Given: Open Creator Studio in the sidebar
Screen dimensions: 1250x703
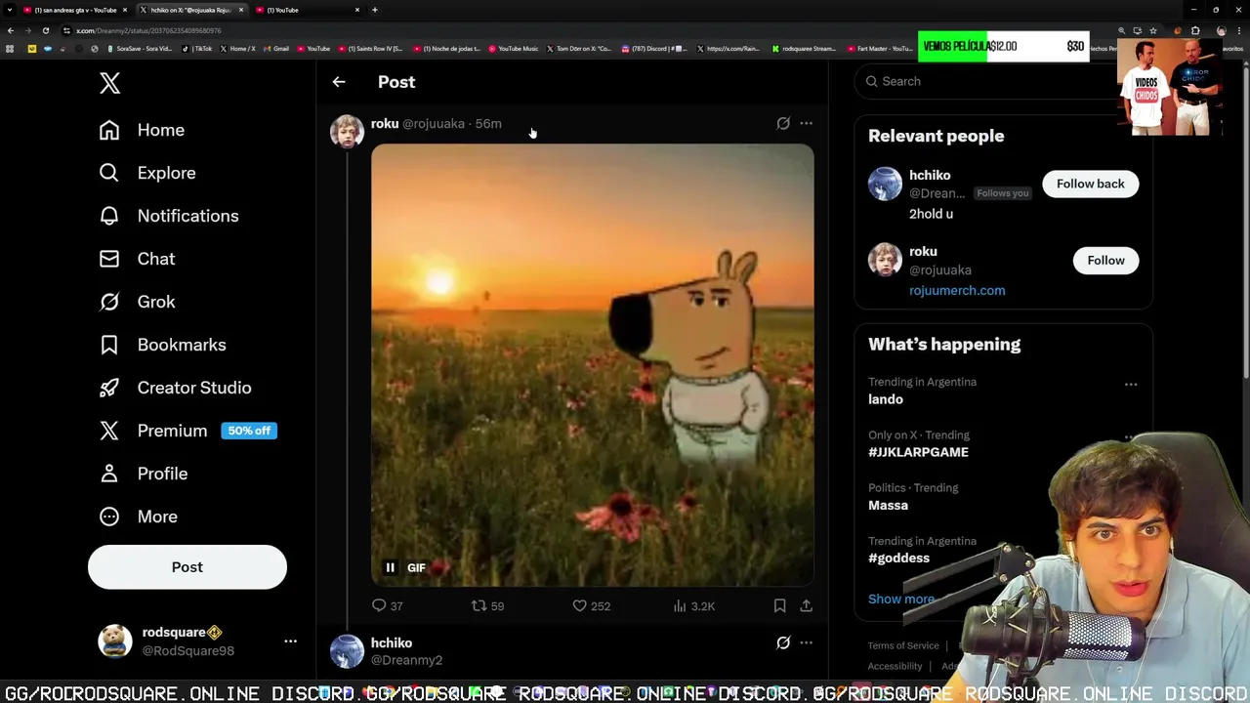Looking at the screenshot, I should (175, 388).
